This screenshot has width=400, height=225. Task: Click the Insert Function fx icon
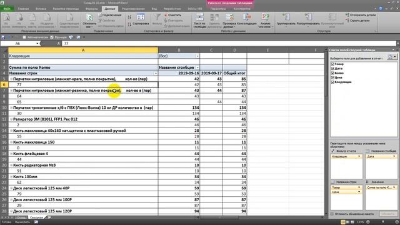click(x=59, y=43)
